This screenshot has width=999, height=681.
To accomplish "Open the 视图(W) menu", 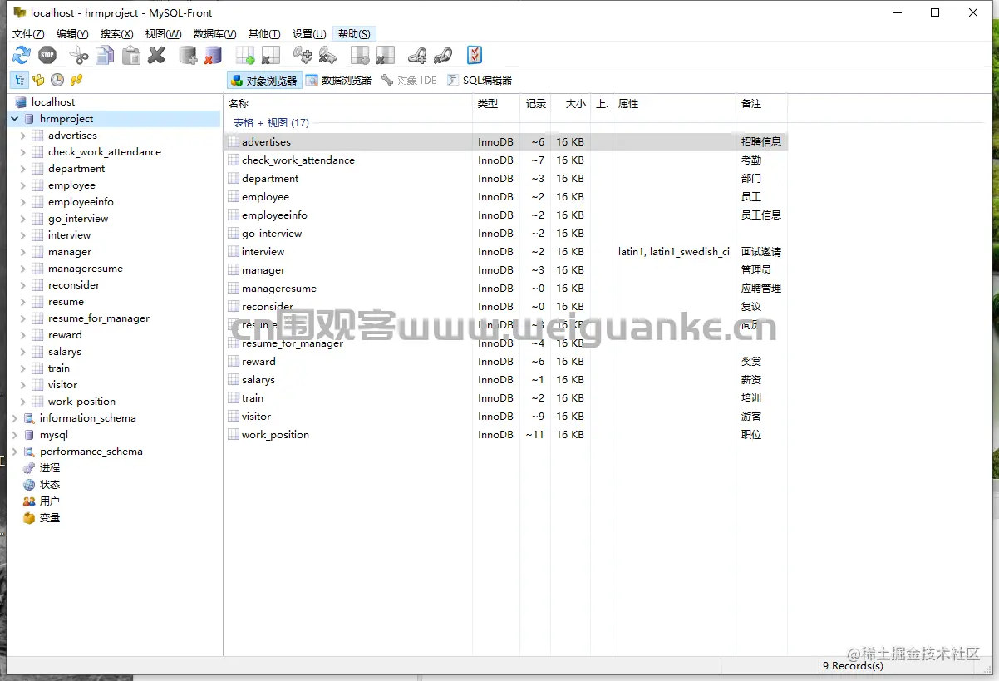I will pos(163,34).
